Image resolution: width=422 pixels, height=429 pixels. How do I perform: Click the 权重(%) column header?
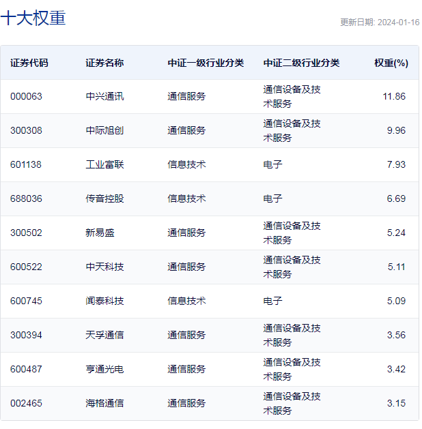391,63
